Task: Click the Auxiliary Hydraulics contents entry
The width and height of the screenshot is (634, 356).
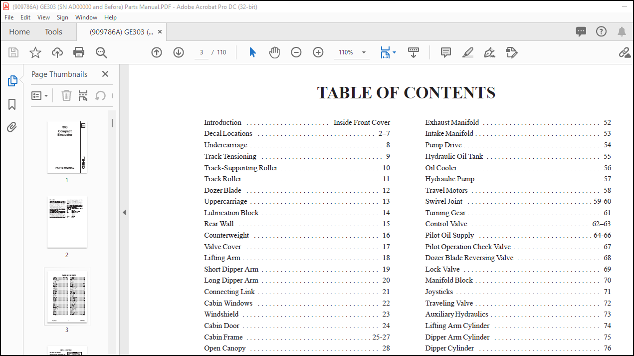Action: [x=518, y=314]
